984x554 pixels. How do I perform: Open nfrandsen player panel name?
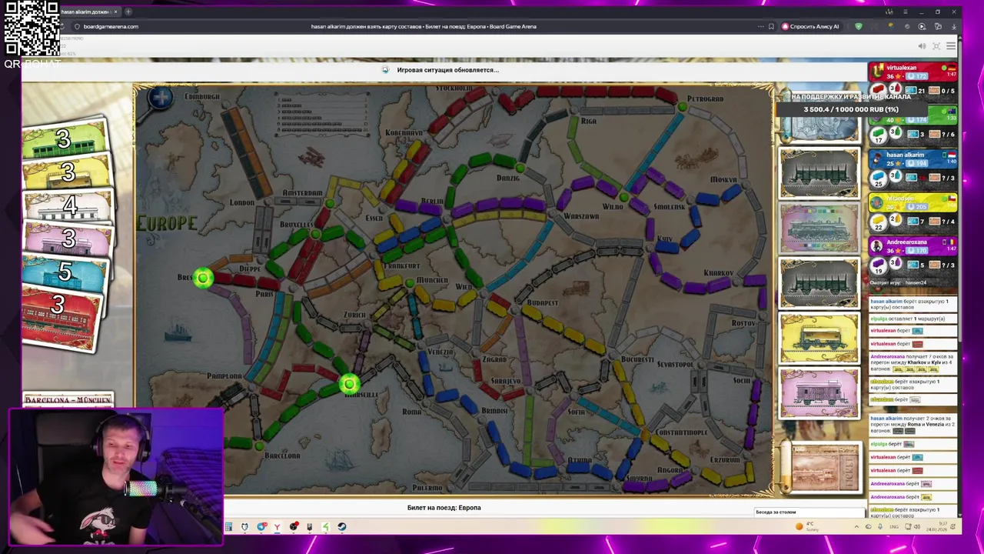pos(899,199)
